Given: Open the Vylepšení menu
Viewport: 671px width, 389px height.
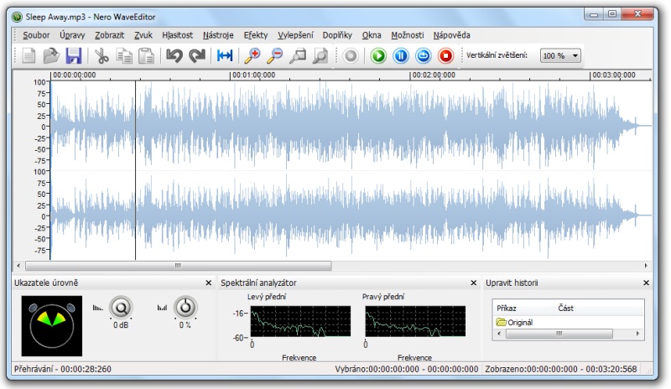Looking at the screenshot, I should tap(295, 35).
